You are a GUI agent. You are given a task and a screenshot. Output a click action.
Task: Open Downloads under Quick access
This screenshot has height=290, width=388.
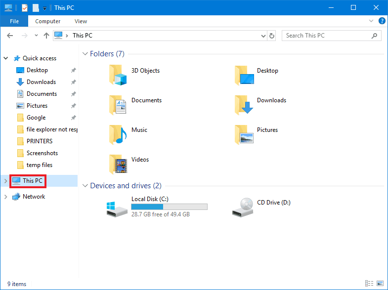click(x=42, y=82)
